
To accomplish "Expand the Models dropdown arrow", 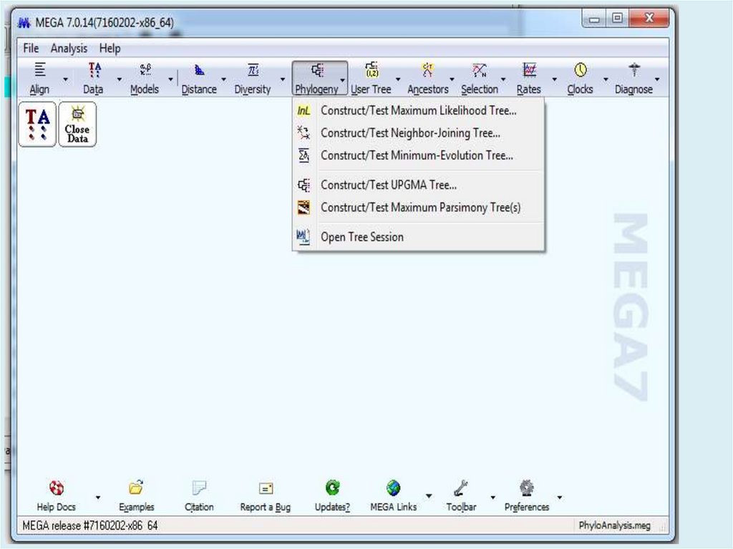I will coord(170,79).
